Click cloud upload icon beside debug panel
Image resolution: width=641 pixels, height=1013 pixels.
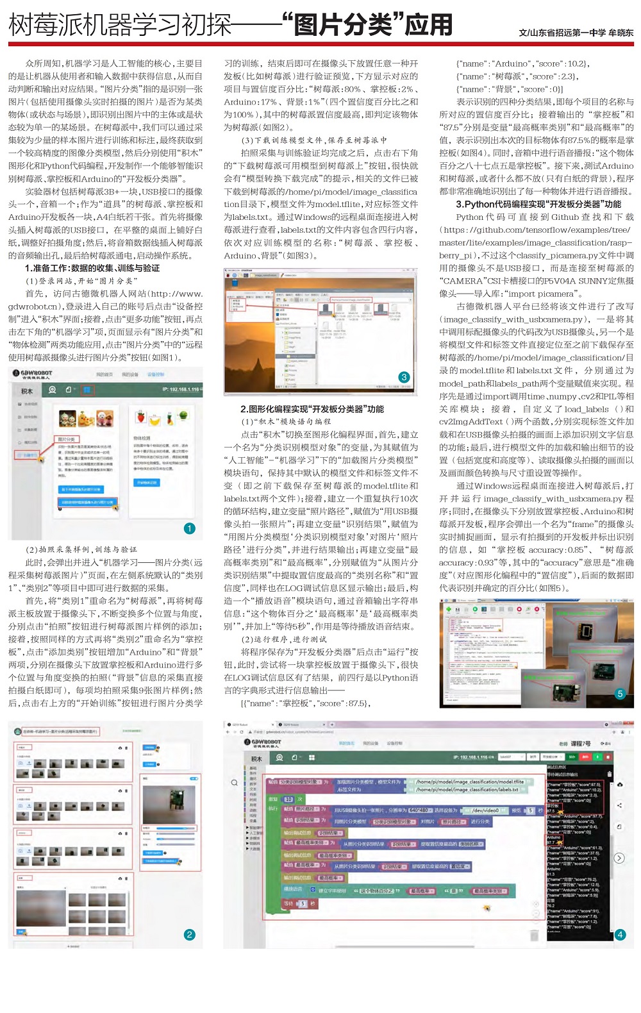pos(620,784)
